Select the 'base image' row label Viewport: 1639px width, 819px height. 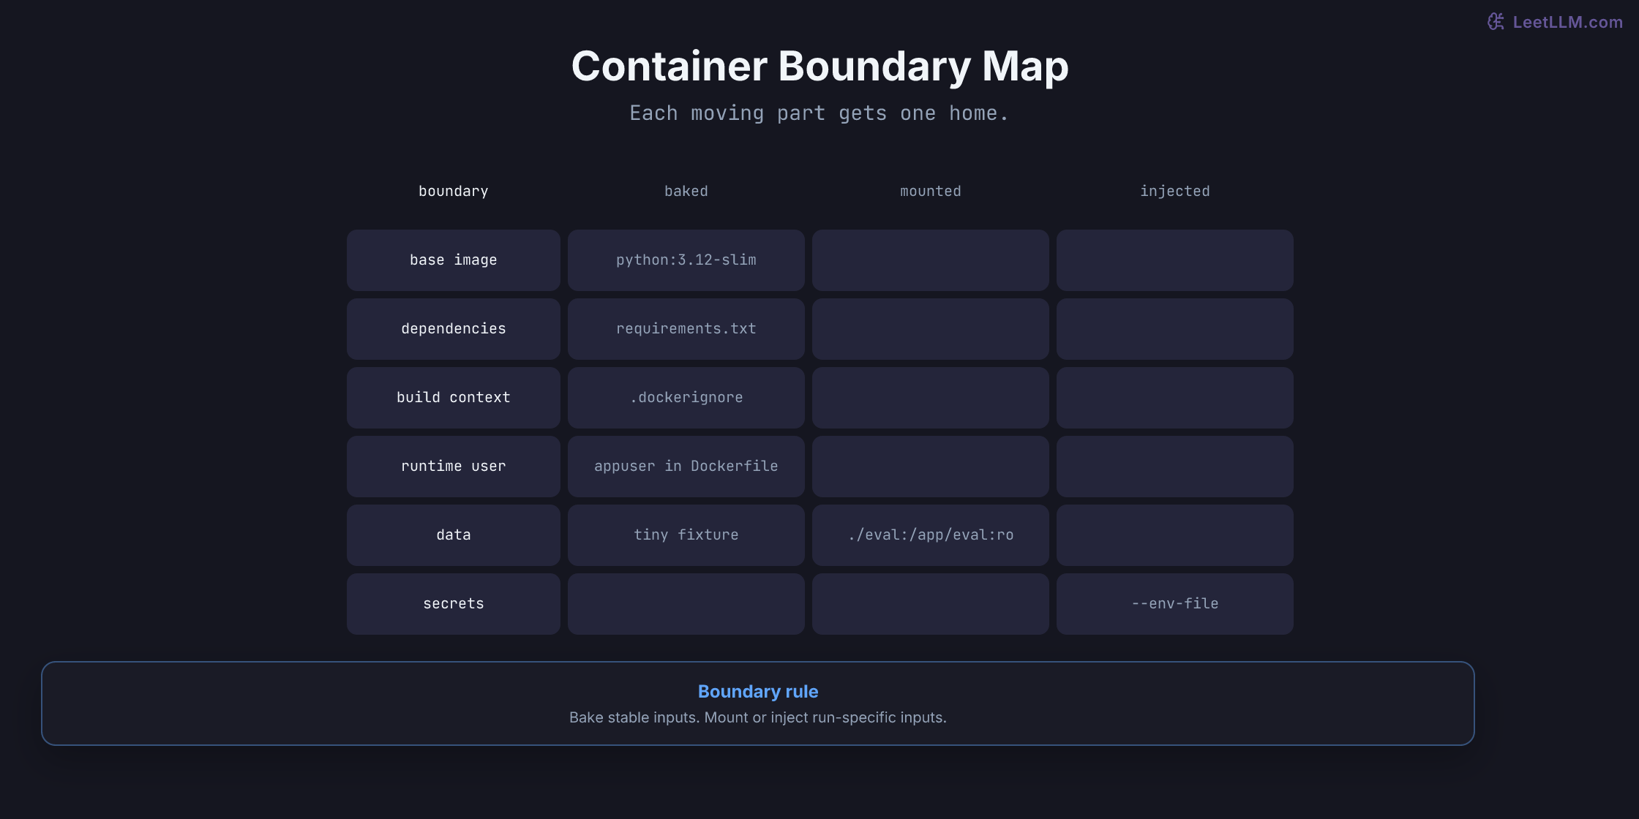[454, 260]
